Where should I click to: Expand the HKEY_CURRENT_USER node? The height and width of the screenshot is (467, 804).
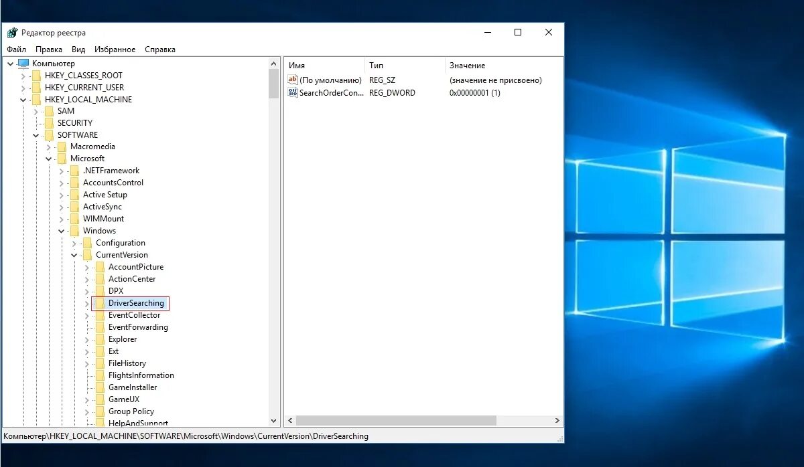23,88
